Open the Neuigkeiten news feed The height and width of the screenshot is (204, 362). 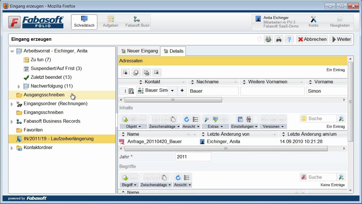tap(340, 22)
